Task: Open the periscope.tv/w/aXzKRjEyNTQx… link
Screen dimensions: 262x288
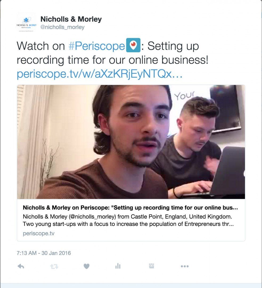Action: 100,74
